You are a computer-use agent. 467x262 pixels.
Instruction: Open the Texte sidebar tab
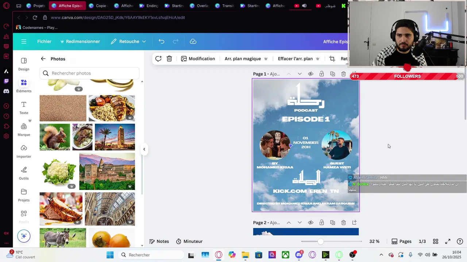click(24, 108)
